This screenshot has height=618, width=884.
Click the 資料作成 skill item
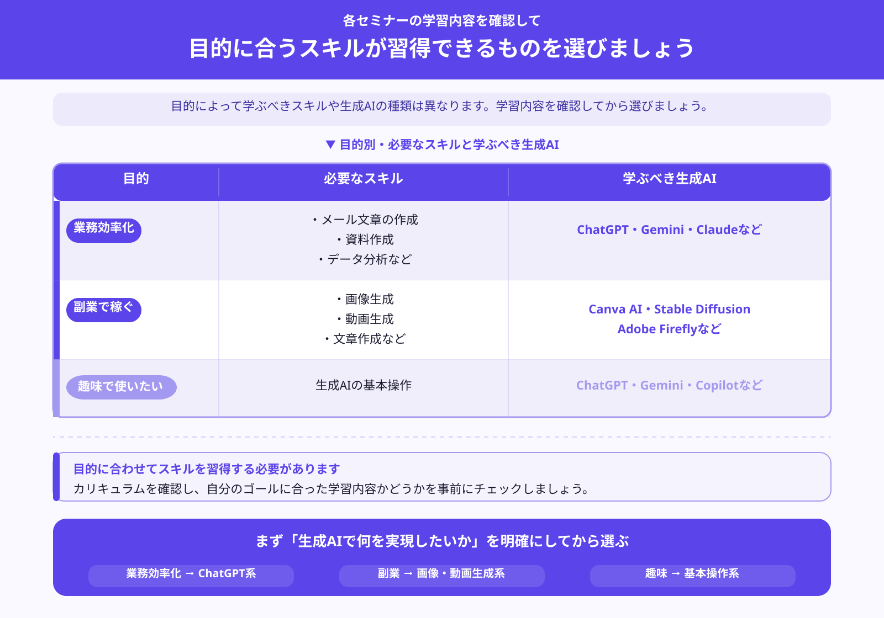tap(364, 239)
